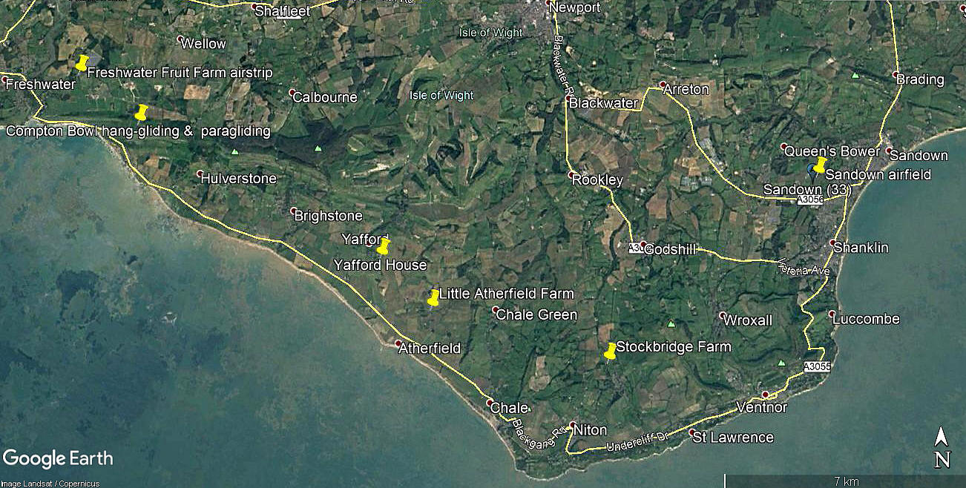Click the Godshill place label
The image size is (966, 488).
(x=670, y=249)
